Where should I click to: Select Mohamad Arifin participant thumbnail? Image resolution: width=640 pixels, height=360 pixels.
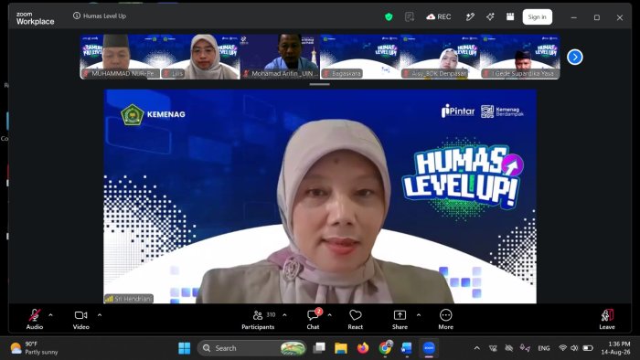point(280,57)
